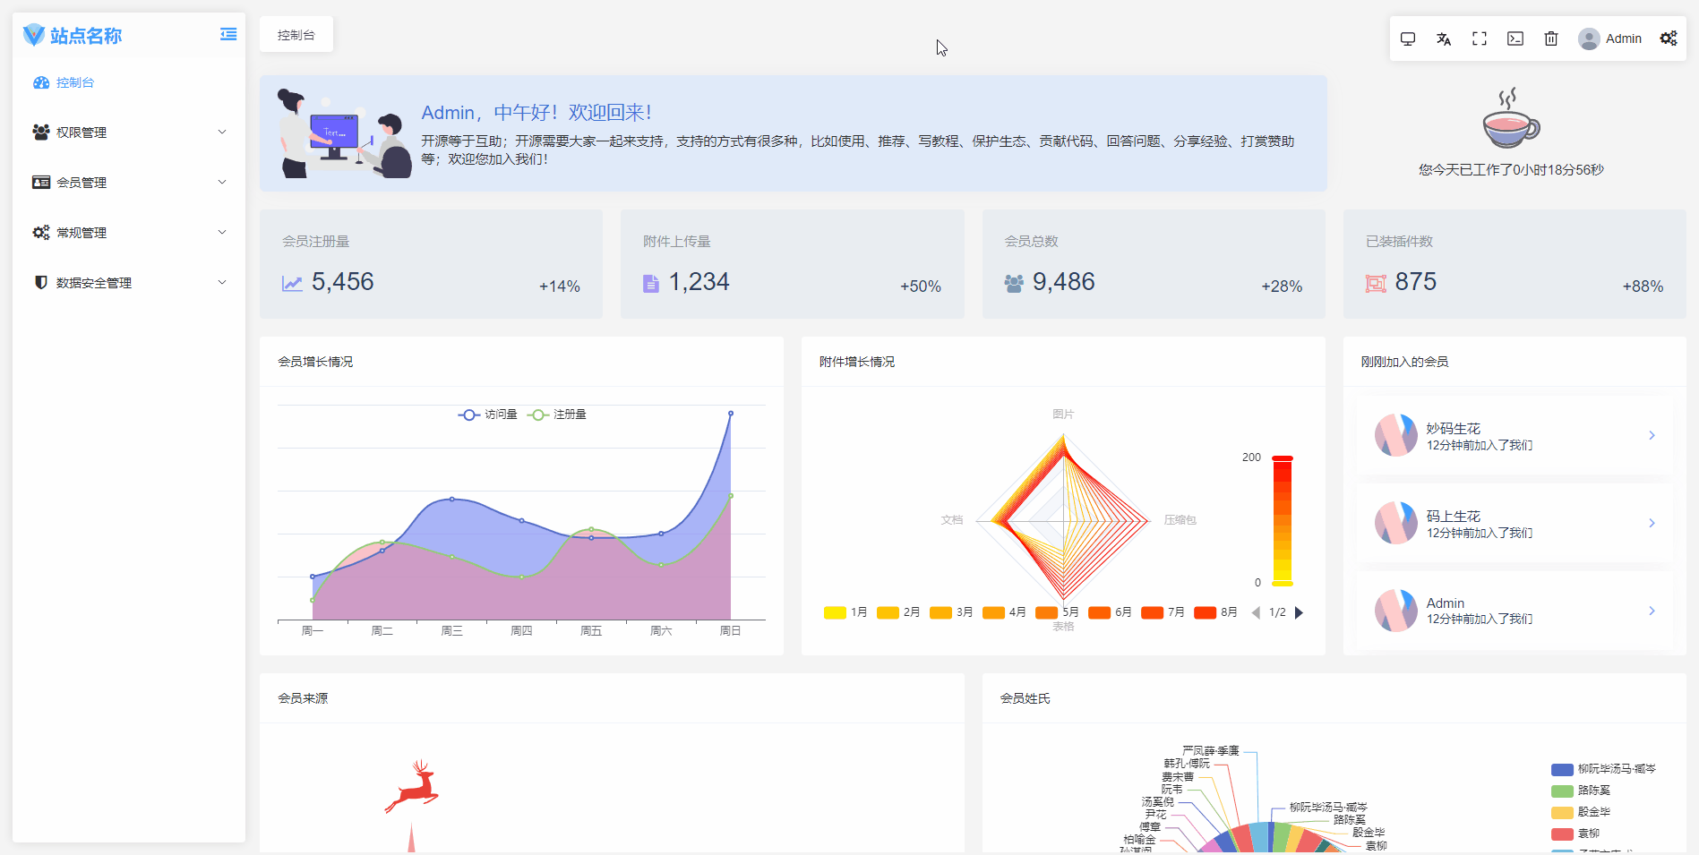Toggle the 访问量 legend in the growth chart
Screen dimensions: 1699x855
(488, 415)
